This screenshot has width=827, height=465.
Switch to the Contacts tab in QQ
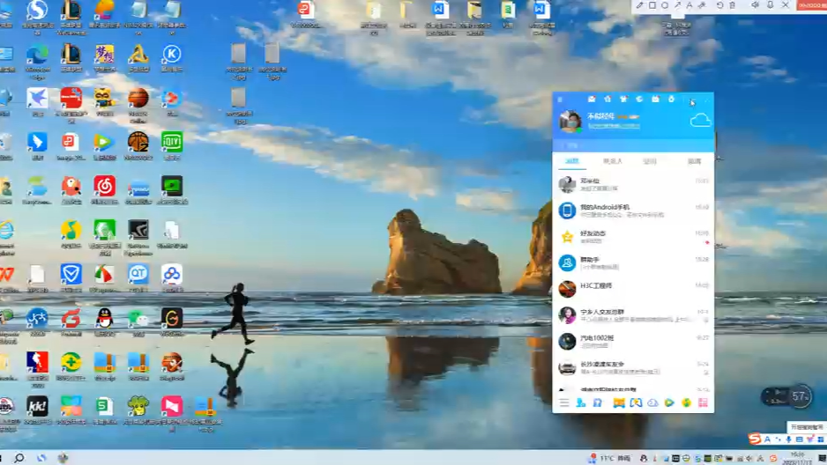[x=613, y=161]
